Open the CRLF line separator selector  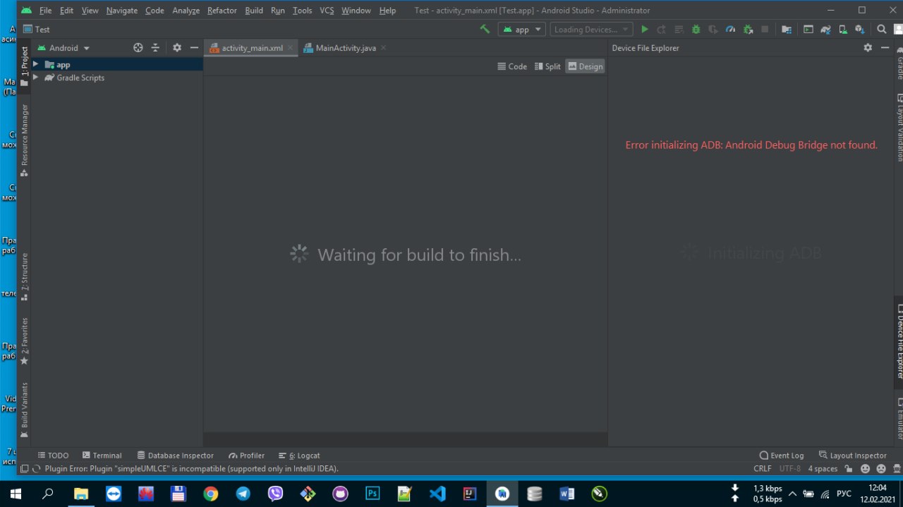(x=763, y=468)
